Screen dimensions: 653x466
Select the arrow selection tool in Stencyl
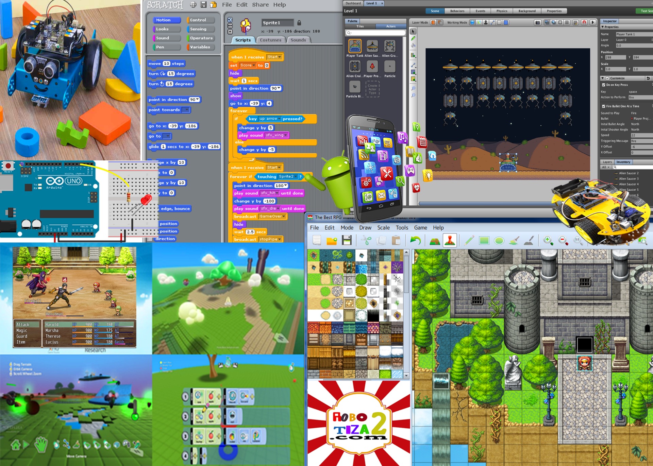[413, 32]
